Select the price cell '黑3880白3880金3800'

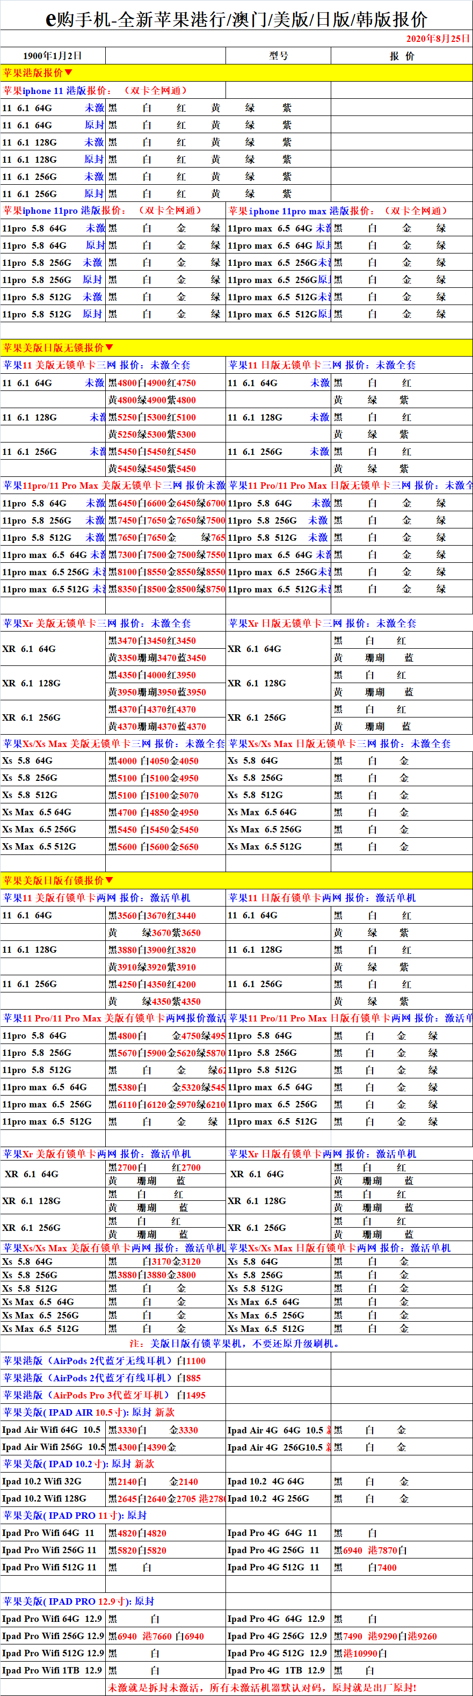click(166, 1274)
